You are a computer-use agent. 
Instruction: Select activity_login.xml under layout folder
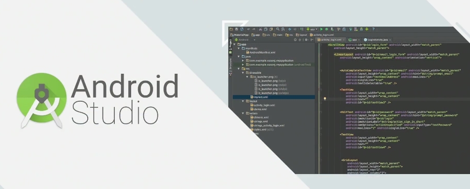pyautogui.click(x=262, y=105)
